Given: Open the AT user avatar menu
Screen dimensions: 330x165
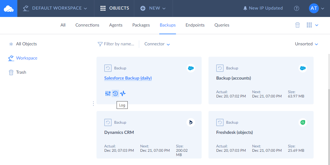Looking at the screenshot, I should click(x=314, y=8).
